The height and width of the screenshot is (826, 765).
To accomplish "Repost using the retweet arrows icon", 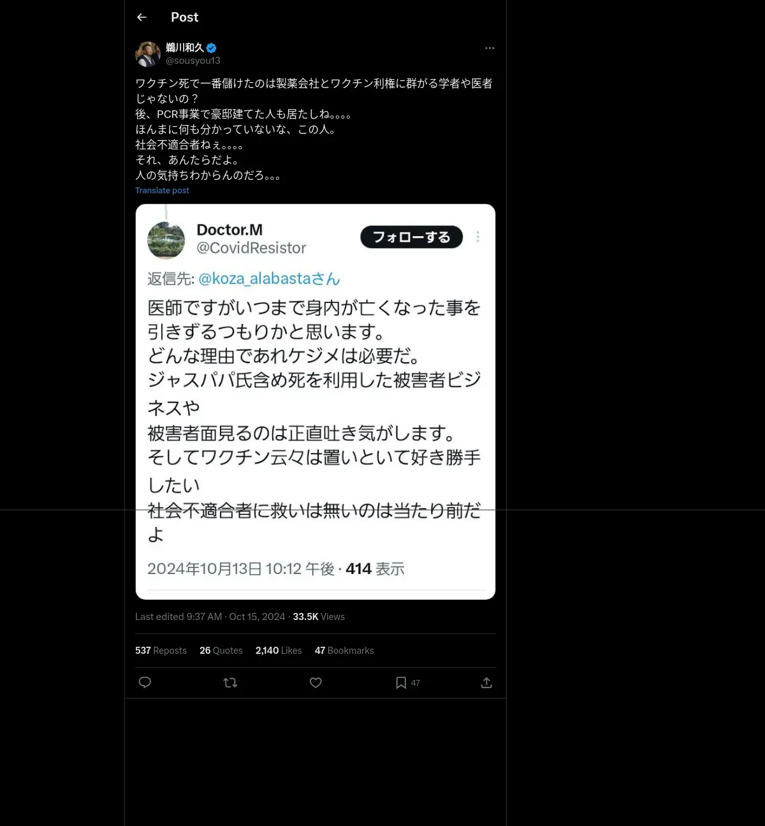I will coord(230,682).
